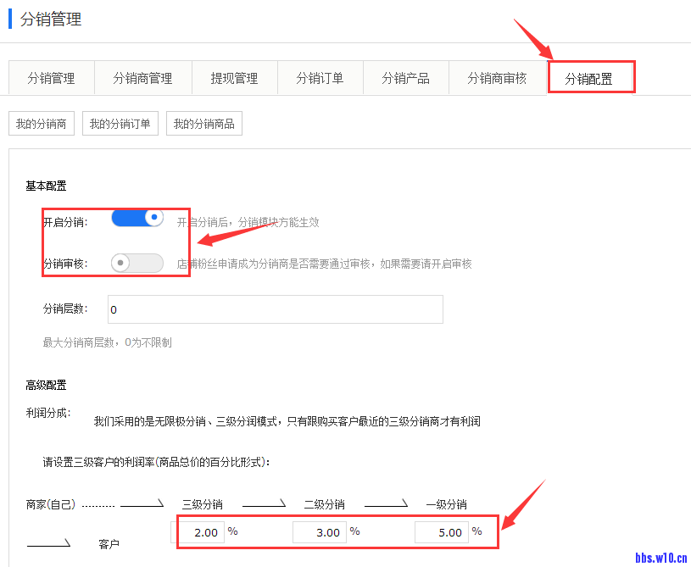Click the 高级配置 section heading
This screenshot has height=567, width=691.
(x=47, y=385)
